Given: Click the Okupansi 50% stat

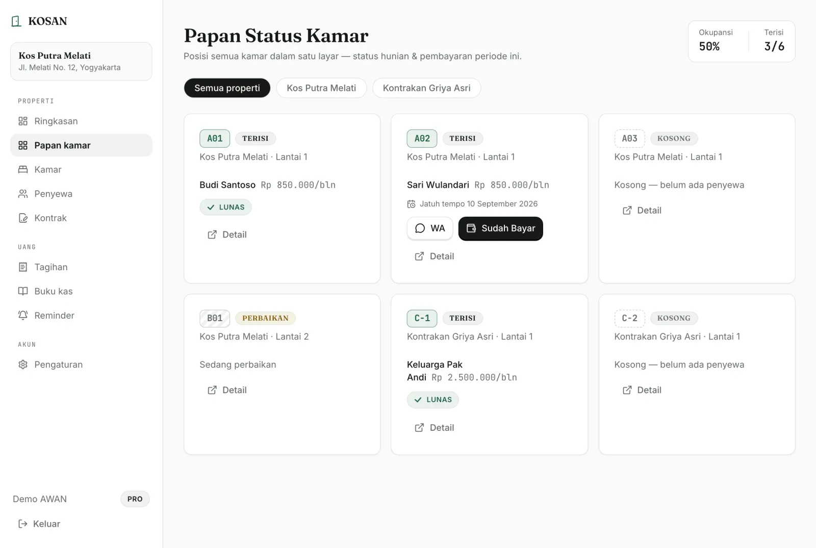Looking at the screenshot, I should click(x=716, y=40).
